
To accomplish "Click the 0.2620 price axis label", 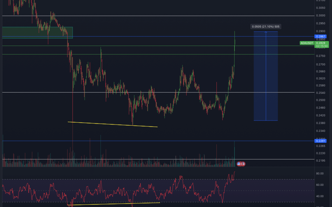I will coord(321,79).
